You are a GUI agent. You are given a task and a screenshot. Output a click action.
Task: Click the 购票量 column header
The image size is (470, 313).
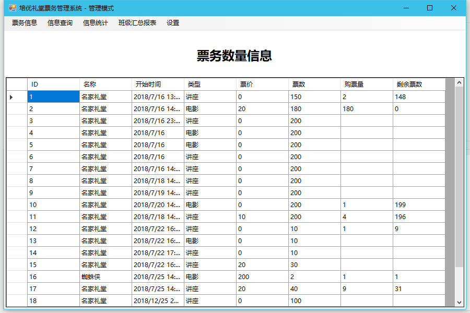(x=367, y=85)
